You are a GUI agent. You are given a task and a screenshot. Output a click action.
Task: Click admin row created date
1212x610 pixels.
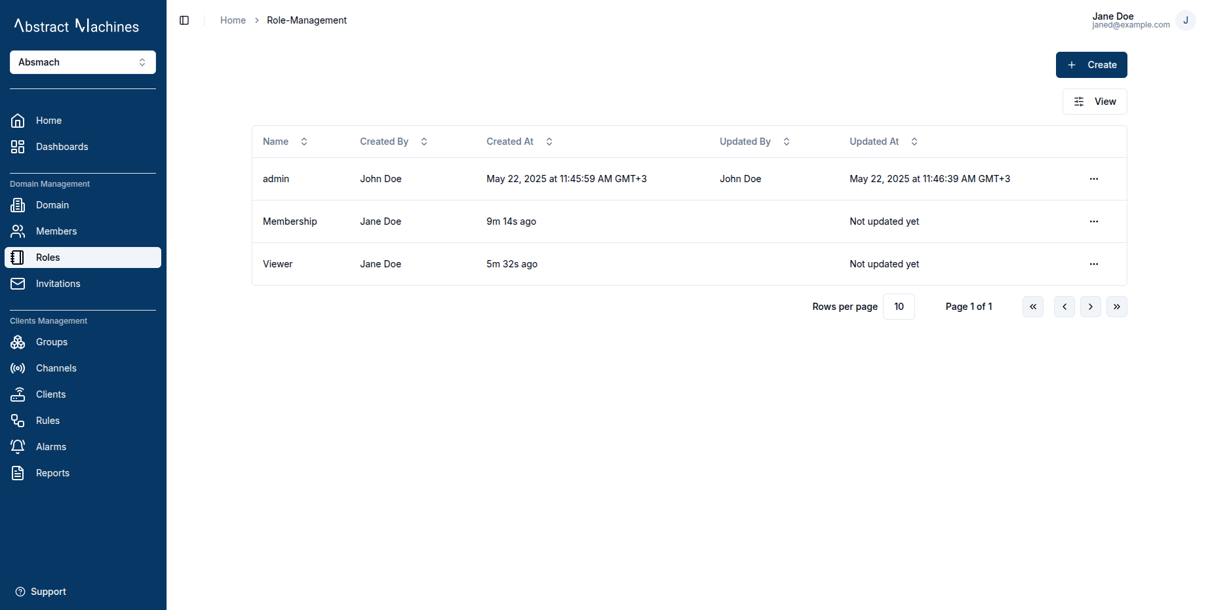point(566,179)
